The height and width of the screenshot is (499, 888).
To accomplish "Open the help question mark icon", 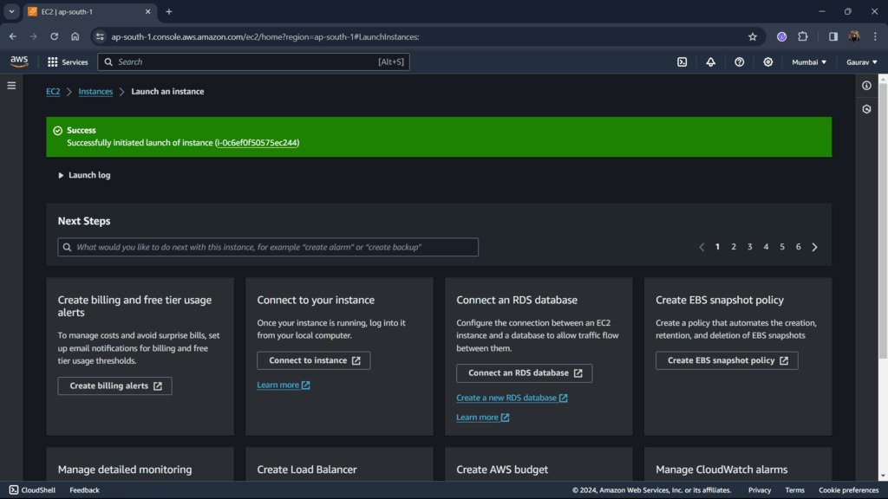I will click(x=739, y=62).
